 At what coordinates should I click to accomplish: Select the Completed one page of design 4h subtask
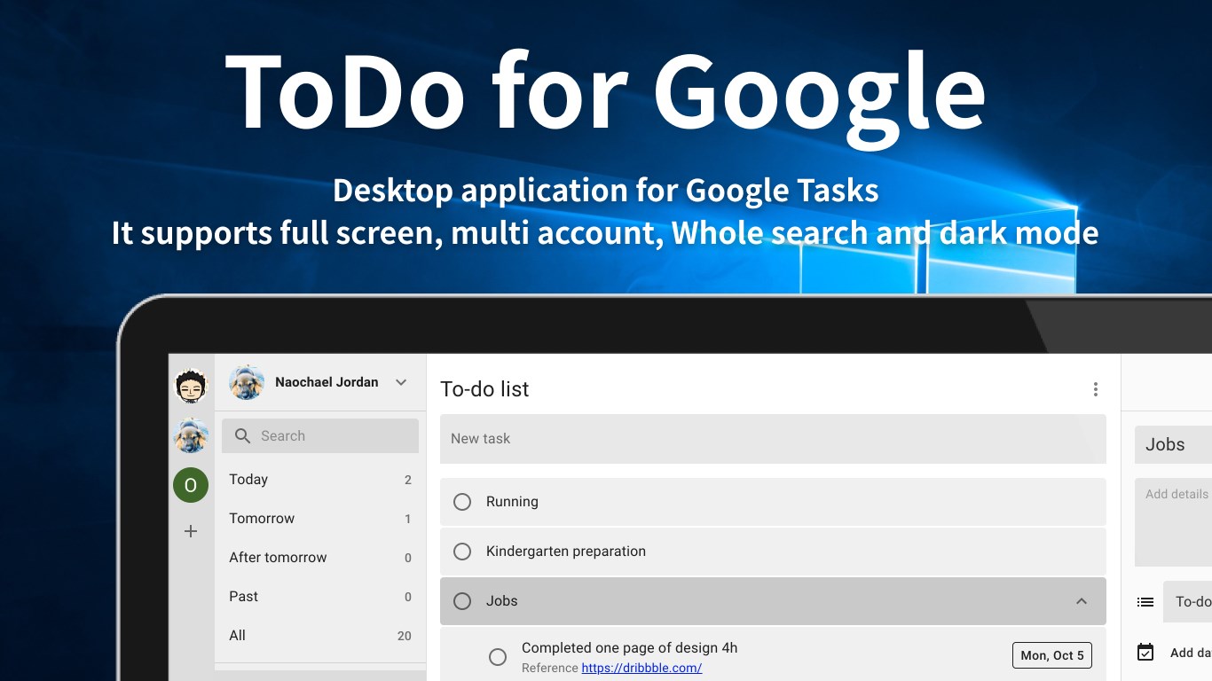(x=773, y=655)
